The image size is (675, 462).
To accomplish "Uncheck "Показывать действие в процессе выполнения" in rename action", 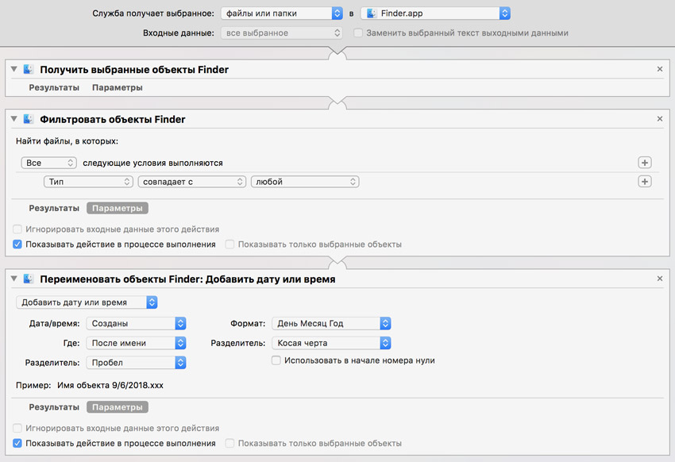I will click(17, 443).
